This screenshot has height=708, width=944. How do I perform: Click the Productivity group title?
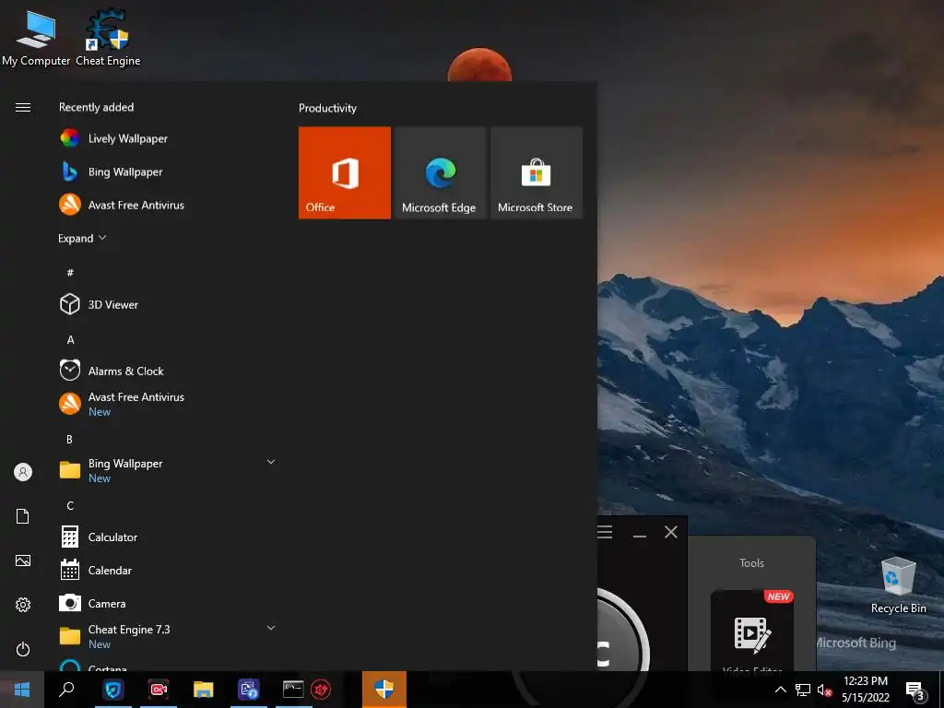(327, 109)
